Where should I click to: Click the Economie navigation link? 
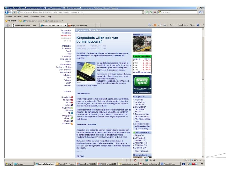(66, 49)
